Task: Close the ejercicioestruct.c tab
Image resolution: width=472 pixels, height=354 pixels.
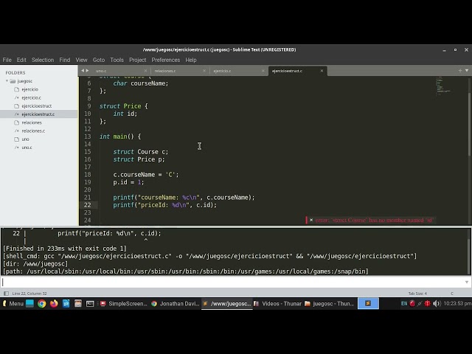Action: [x=322, y=71]
